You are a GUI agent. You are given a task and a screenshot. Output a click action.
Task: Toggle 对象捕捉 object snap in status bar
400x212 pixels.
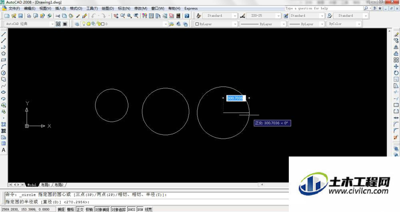[102, 210]
